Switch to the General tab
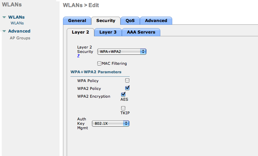 [x=77, y=21]
